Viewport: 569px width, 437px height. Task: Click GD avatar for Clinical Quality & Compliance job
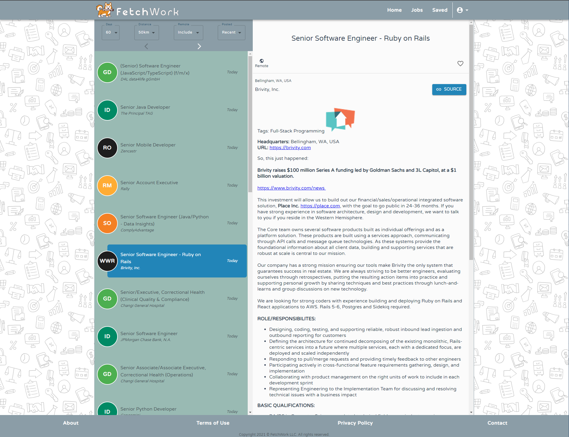[x=107, y=299]
